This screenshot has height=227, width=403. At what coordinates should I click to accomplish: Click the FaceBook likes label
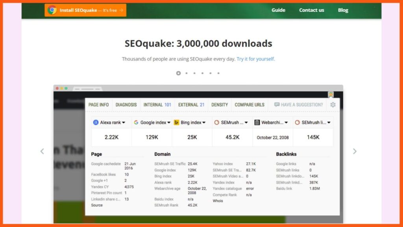tap(104, 175)
